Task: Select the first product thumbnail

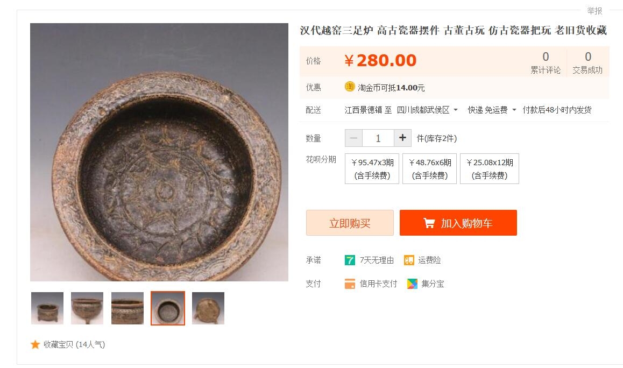Action: click(46, 308)
